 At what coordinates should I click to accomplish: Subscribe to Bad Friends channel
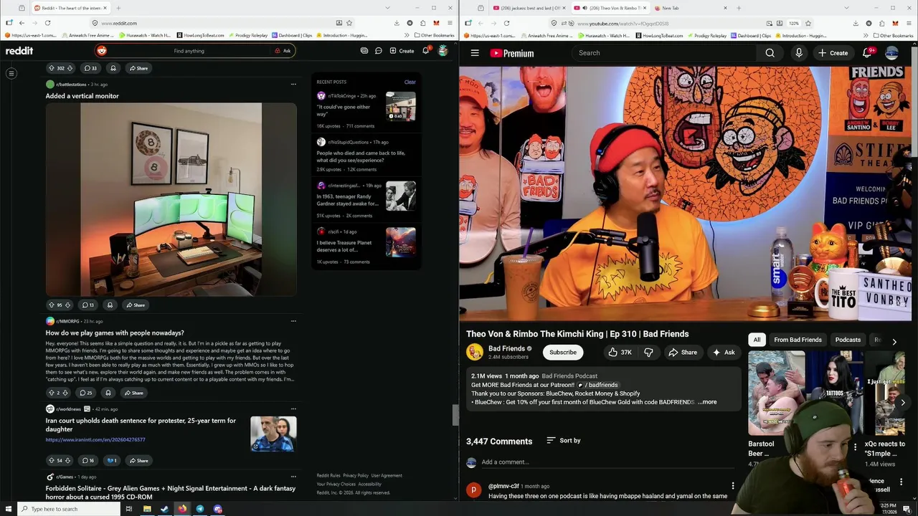click(563, 352)
